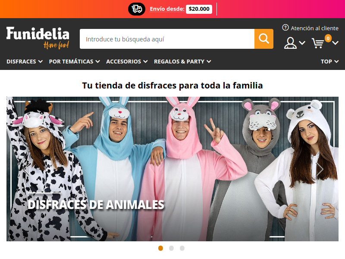Select the second carousel dot
The height and width of the screenshot is (259, 345).
171,248
